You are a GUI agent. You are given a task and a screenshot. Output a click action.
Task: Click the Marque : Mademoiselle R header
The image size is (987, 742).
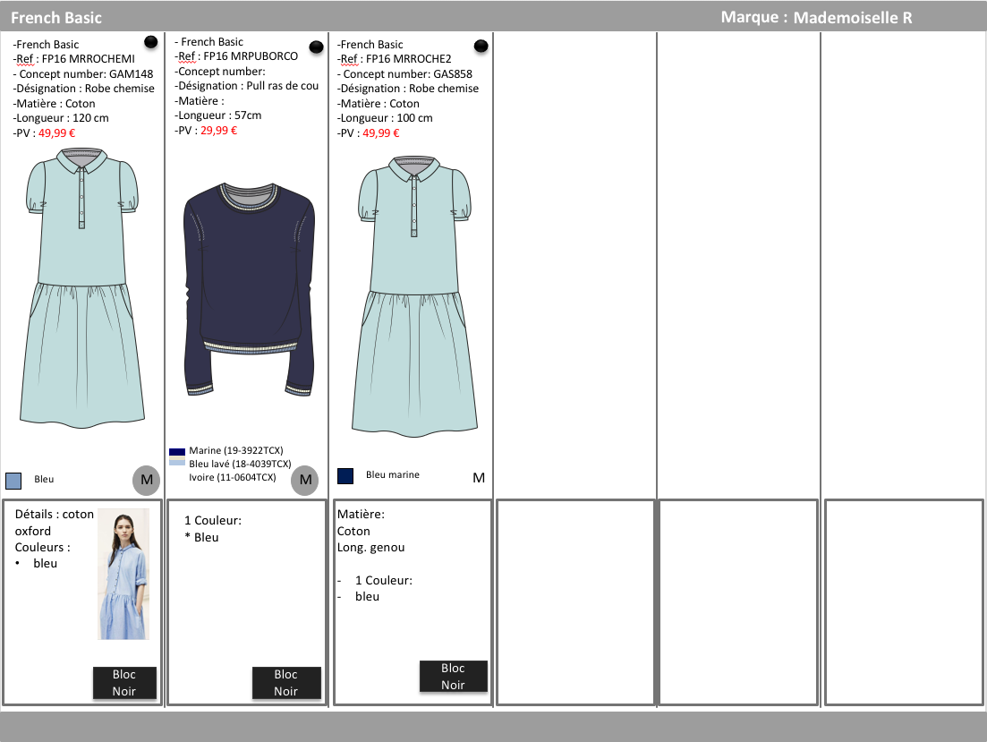point(816,18)
